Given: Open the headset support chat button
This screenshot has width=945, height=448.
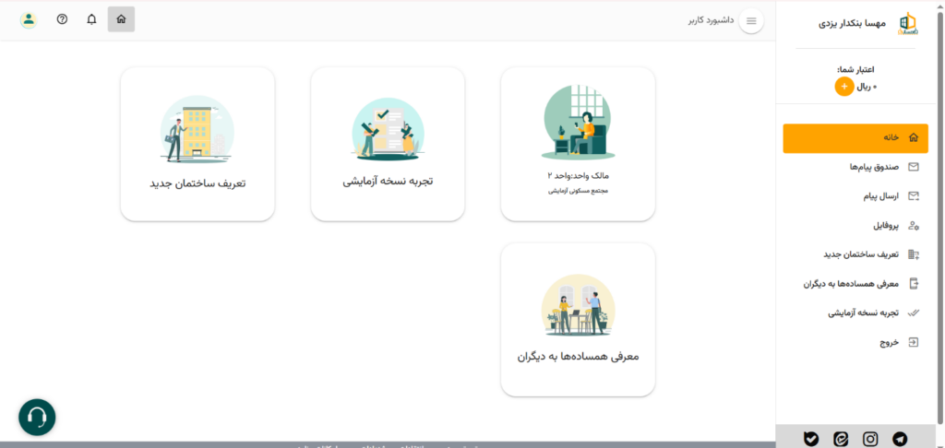Looking at the screenshot, I should (37, 417).
